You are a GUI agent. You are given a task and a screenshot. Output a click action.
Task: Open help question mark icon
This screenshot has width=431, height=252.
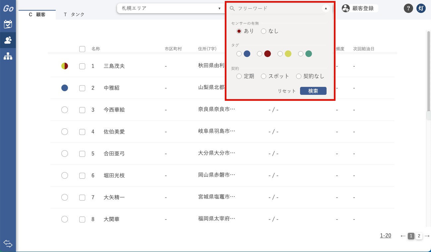click(x=408, y=8)
